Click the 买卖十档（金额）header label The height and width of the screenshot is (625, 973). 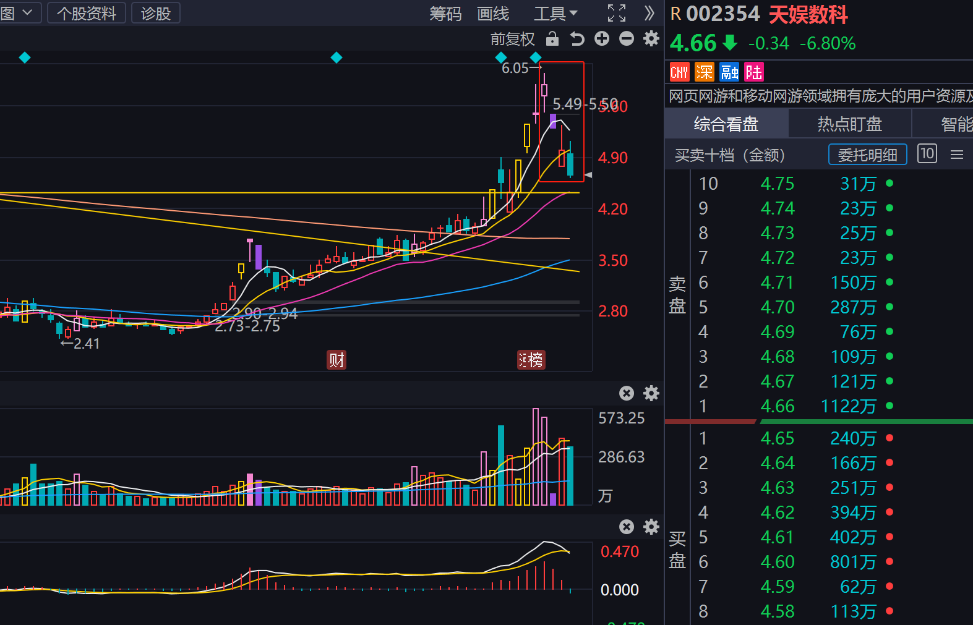coord(730,155)
